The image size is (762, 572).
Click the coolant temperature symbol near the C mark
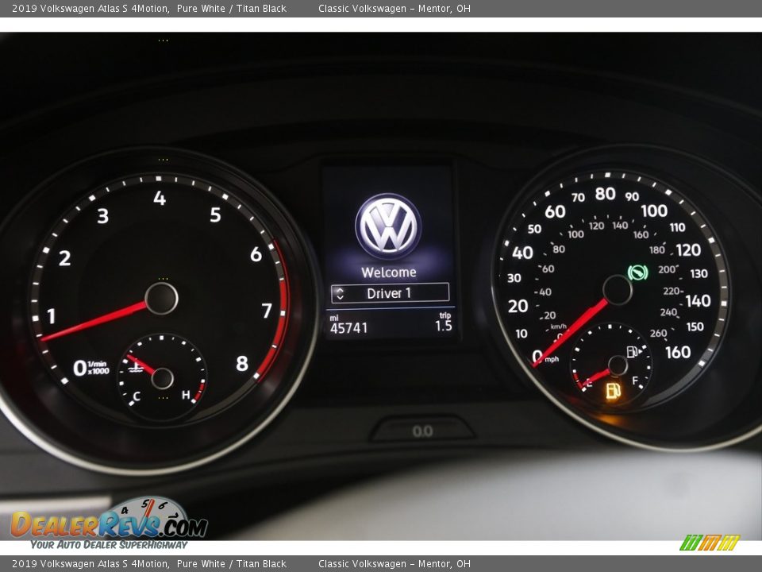click(137, 368)
